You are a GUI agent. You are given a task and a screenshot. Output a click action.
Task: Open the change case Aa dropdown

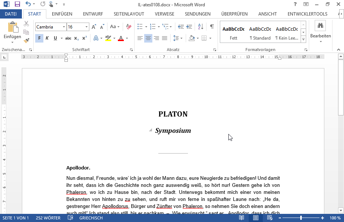(115, 27)
